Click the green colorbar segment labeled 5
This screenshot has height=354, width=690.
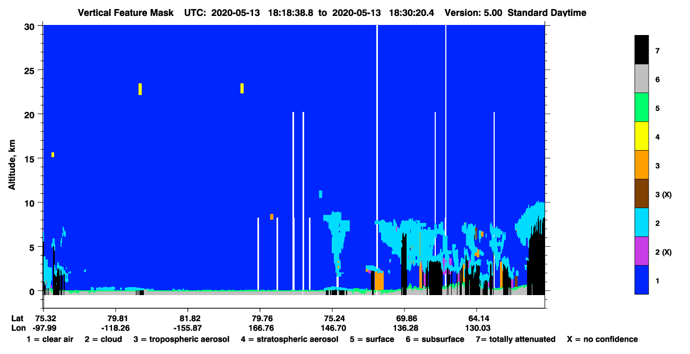642,107
